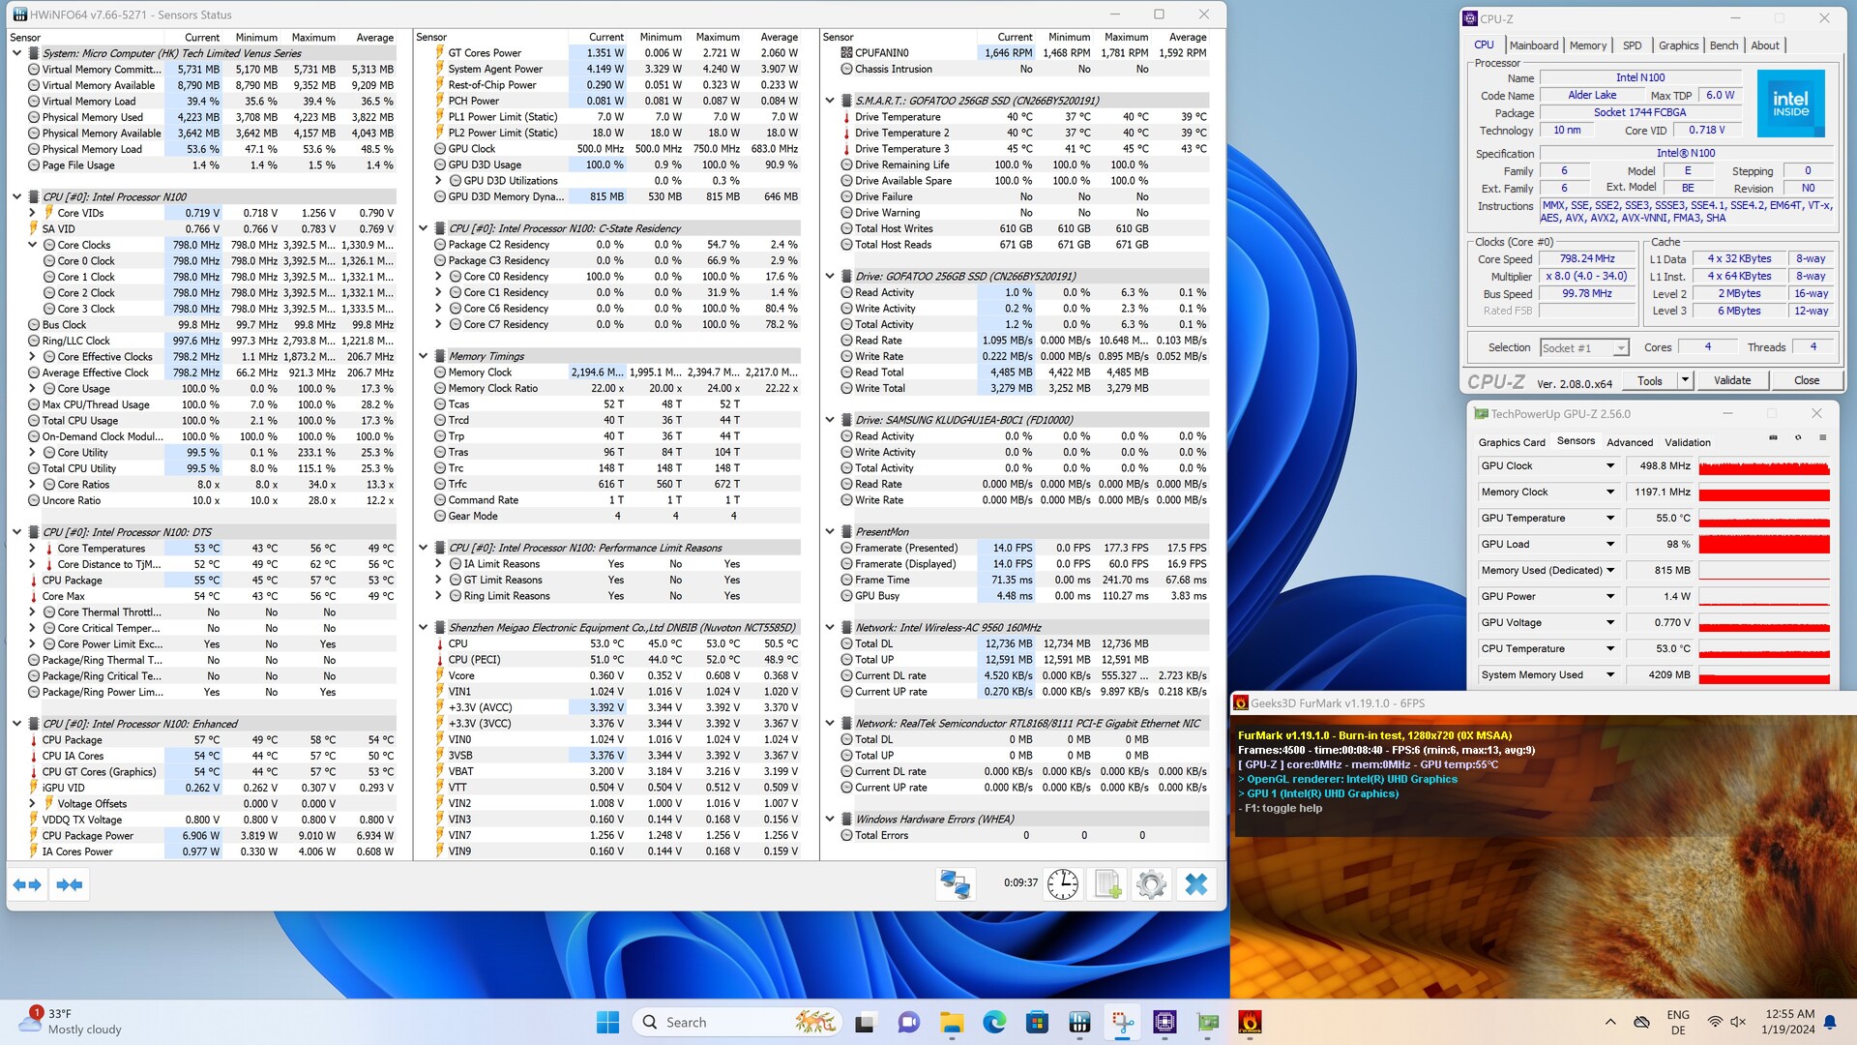
Task: Switch to HWiNFO via its taskbar icon
Action: (1079, 1022)
